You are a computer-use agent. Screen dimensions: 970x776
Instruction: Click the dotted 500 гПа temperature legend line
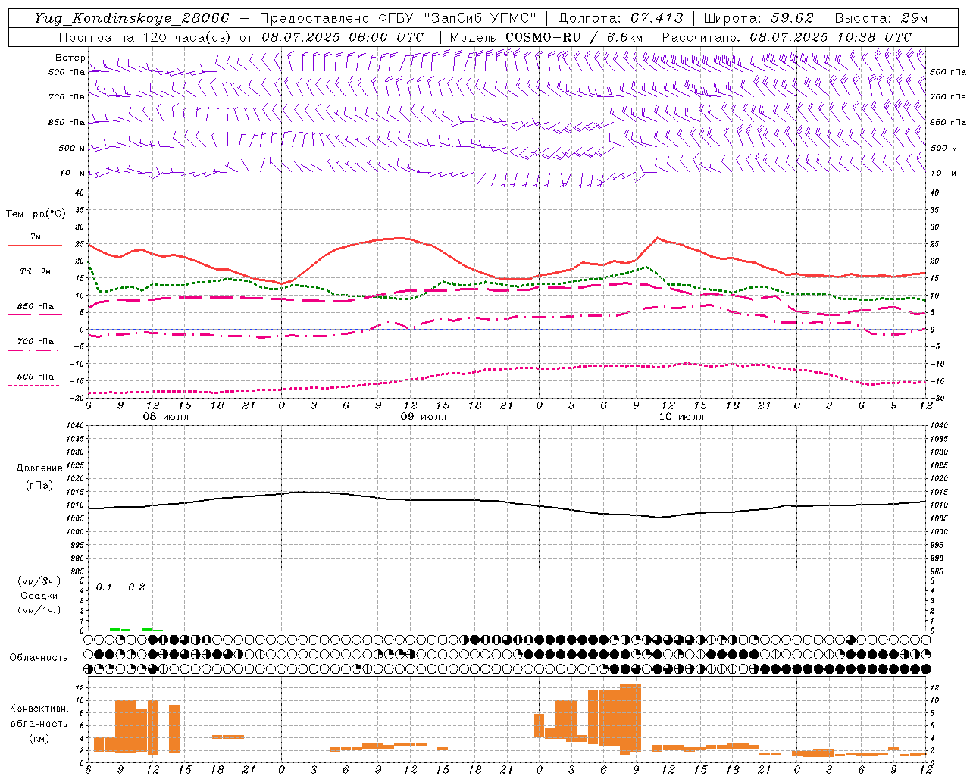coord(34,386)
